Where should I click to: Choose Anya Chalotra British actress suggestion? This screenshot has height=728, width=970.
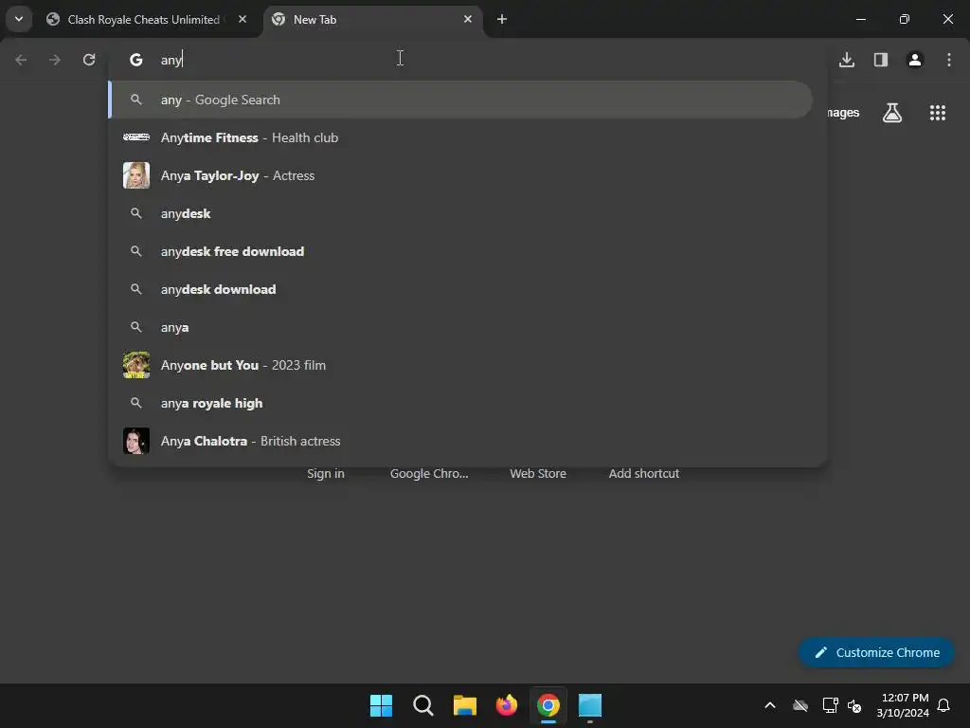pyautogui.click(x=461, y=441)
